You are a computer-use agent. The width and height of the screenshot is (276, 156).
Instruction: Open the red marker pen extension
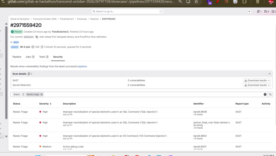point(217,2)
